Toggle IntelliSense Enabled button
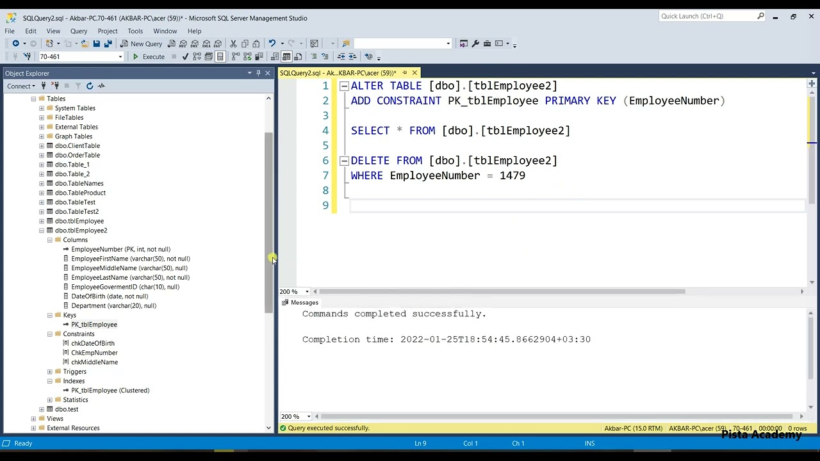The width and height of the screenshot is (820, 461). click(220, 56)
